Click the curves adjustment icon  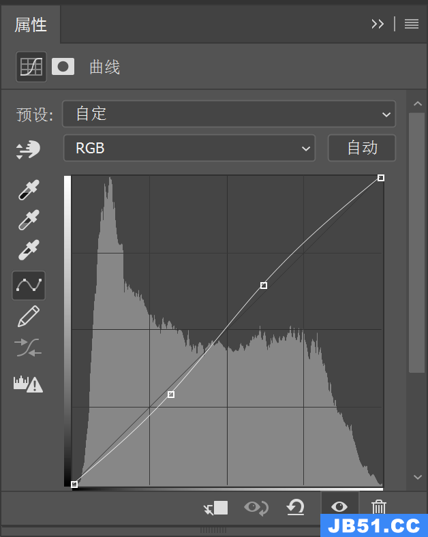31,67
